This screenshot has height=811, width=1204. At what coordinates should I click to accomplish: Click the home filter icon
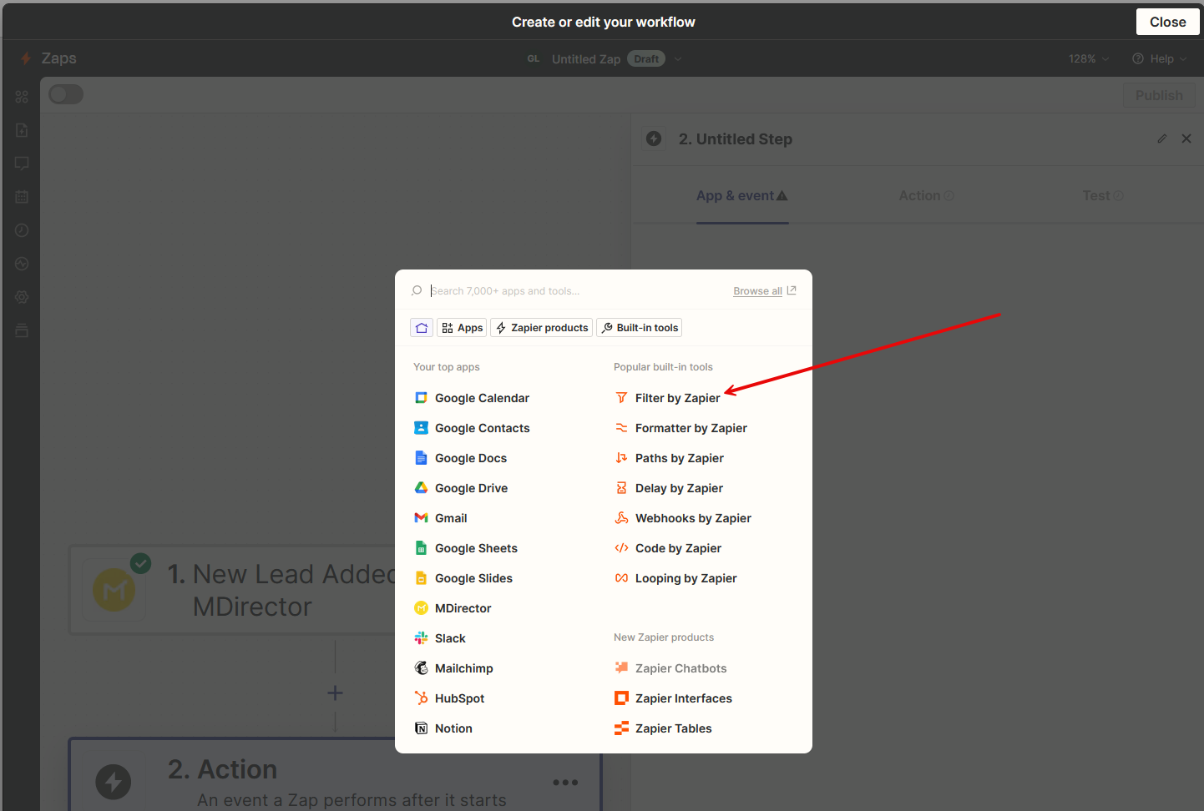(422, 328)
